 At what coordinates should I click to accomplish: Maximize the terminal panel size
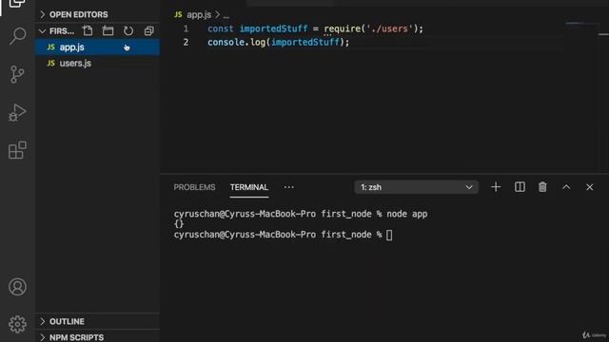(x=566, y=187)
